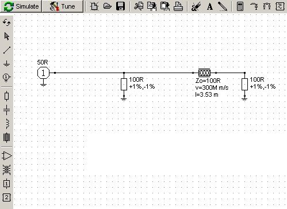287x209 pixels.
Task: Cut selection using scissors icon
Action: 139,6
